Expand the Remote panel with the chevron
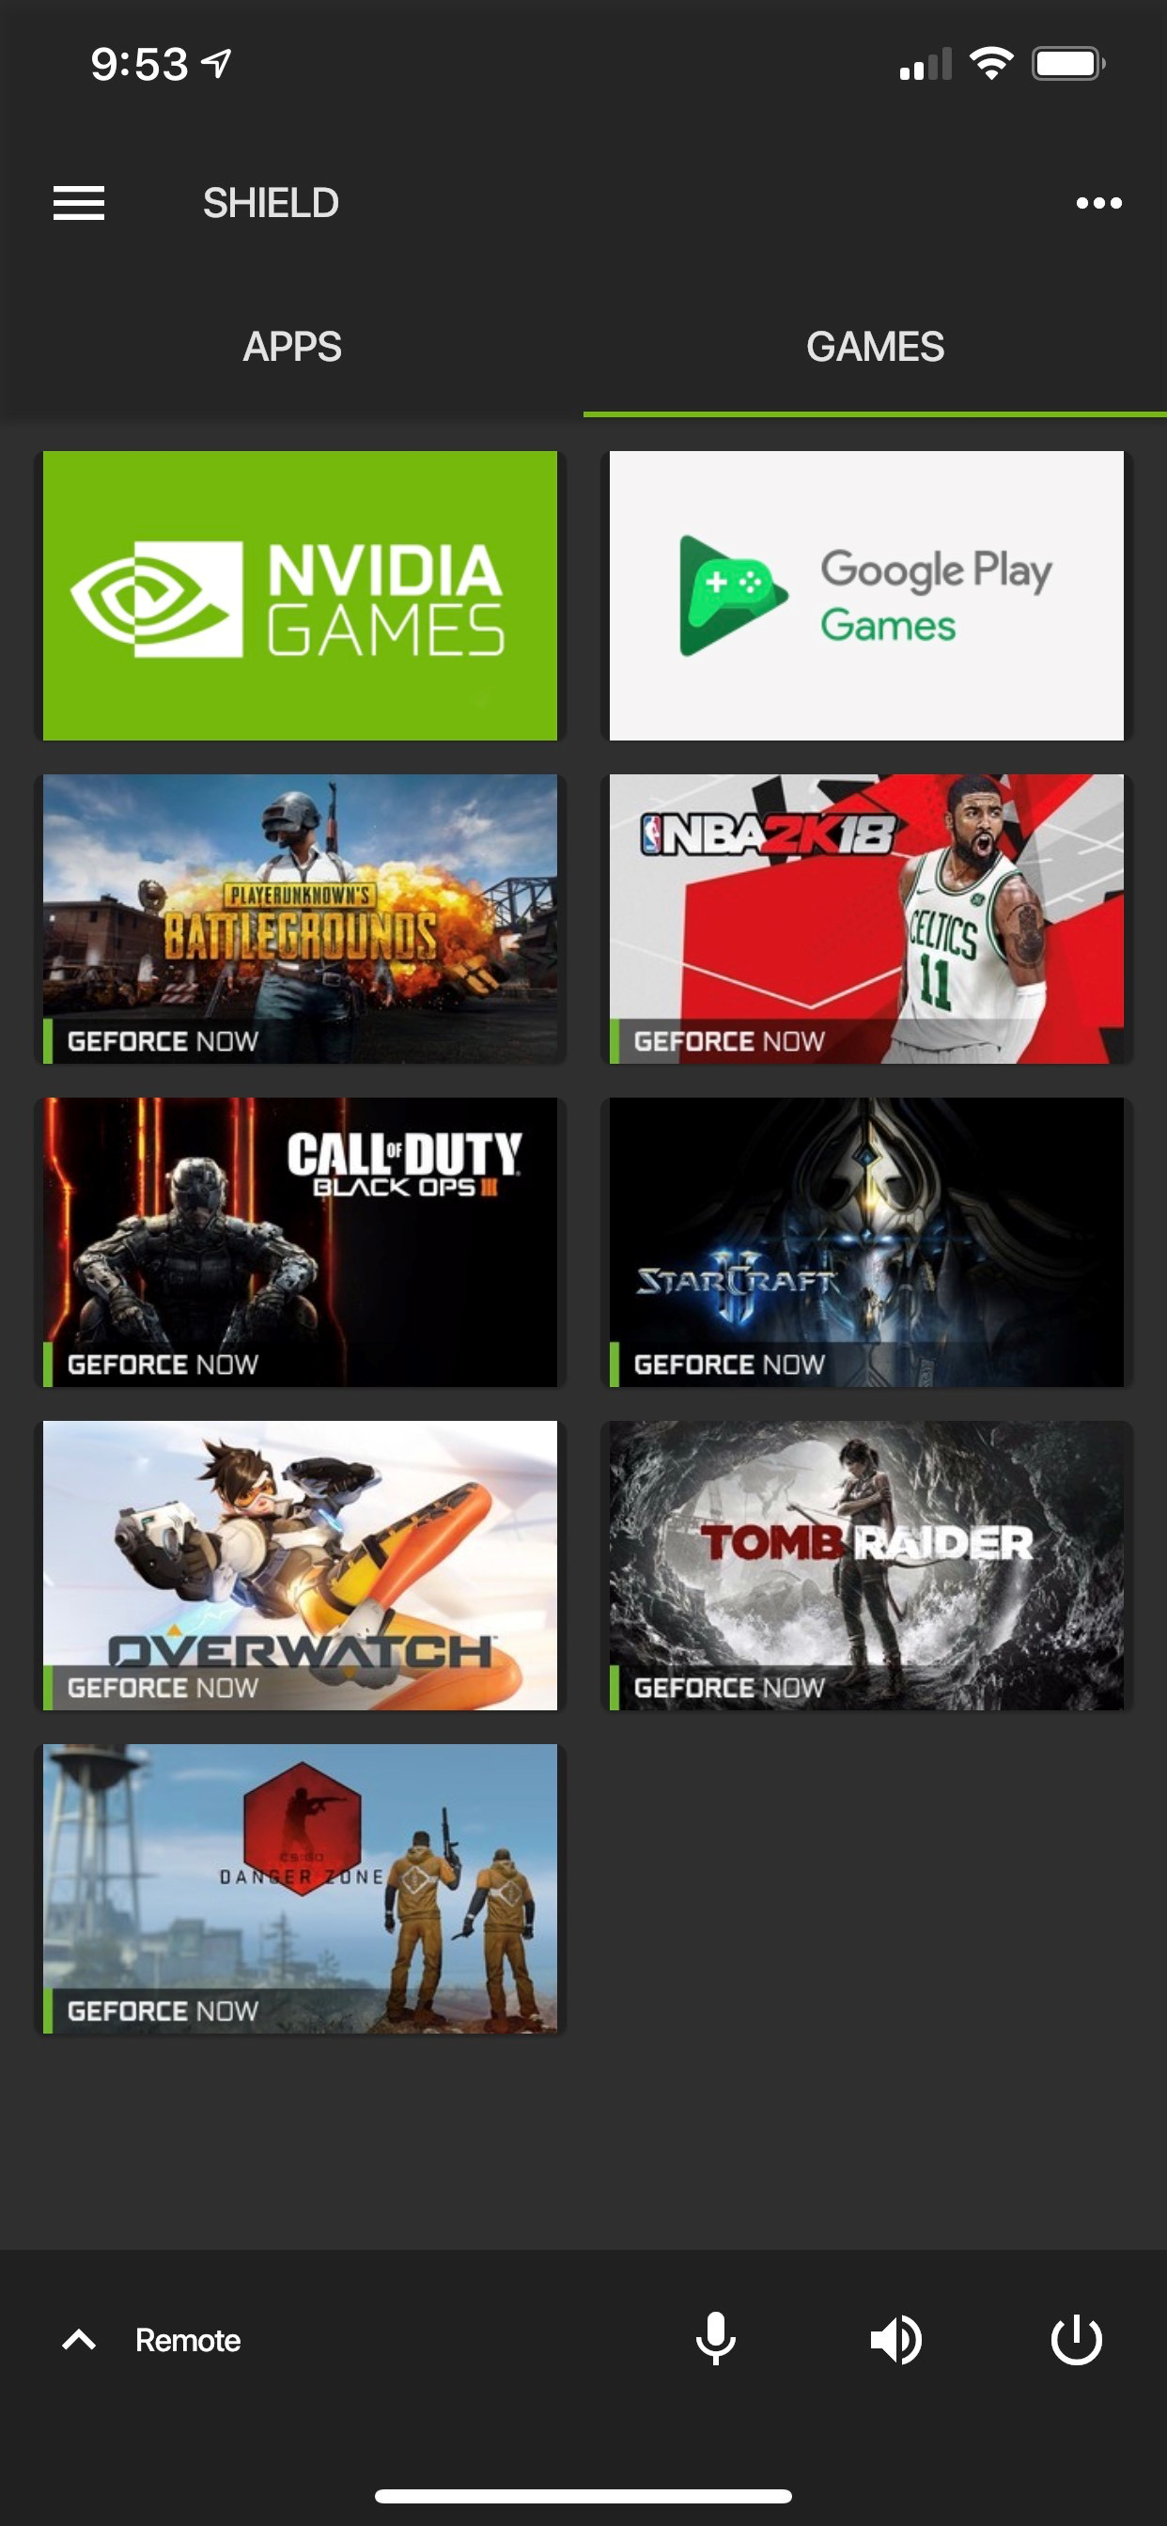This screenshot has height=2526, width=1167. point(78,2340)
